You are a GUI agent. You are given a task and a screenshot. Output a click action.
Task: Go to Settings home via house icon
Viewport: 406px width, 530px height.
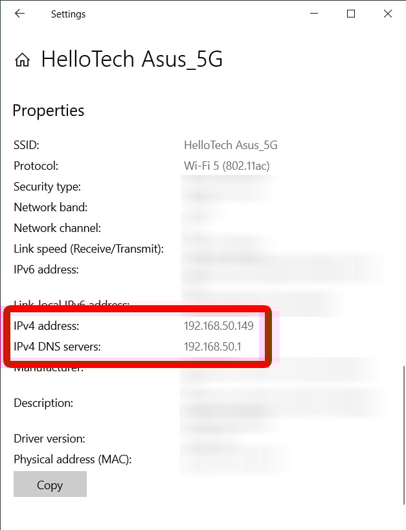pyautogui.click(x=22, y=60)
